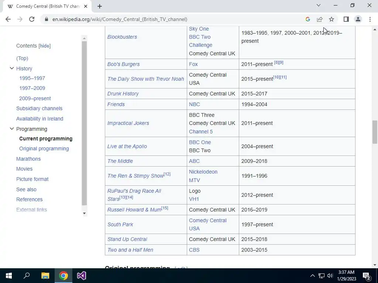Share this page using the share icon
378x283 pixels.
click(x=320, y=19)
